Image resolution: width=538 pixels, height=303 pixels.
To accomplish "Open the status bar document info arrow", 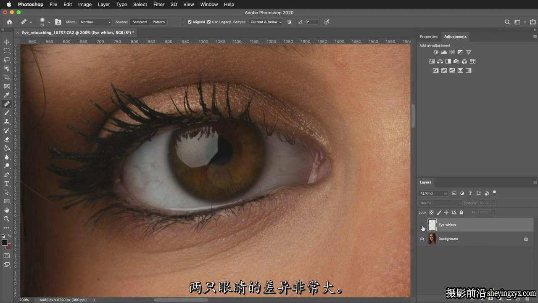I will point(94,300).
